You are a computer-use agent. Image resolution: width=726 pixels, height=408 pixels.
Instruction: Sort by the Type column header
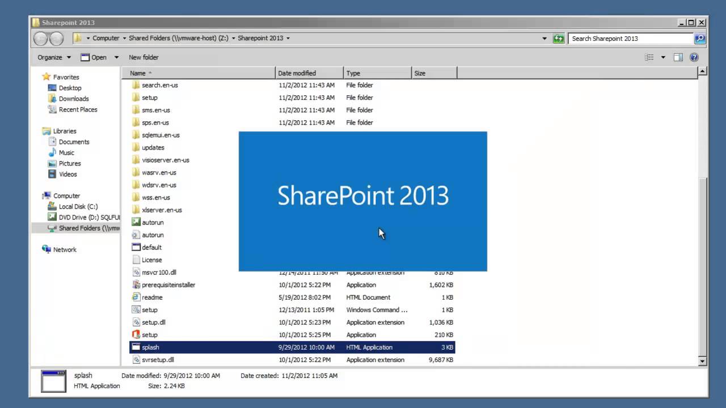tap(377, 73)
